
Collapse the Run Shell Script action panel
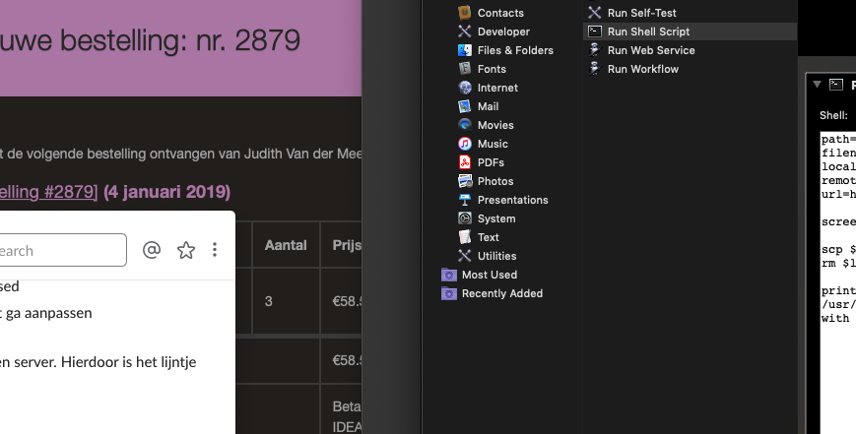pos(817,85)
